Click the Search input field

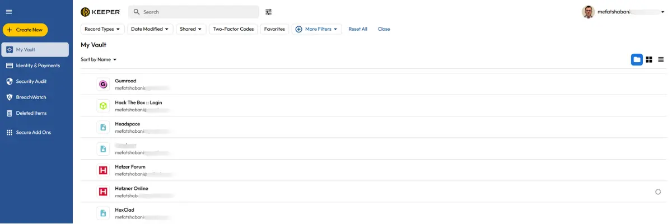[x=196, y=12]
